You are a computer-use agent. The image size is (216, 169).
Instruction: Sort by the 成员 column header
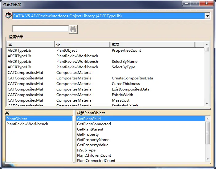pos(152,44)
